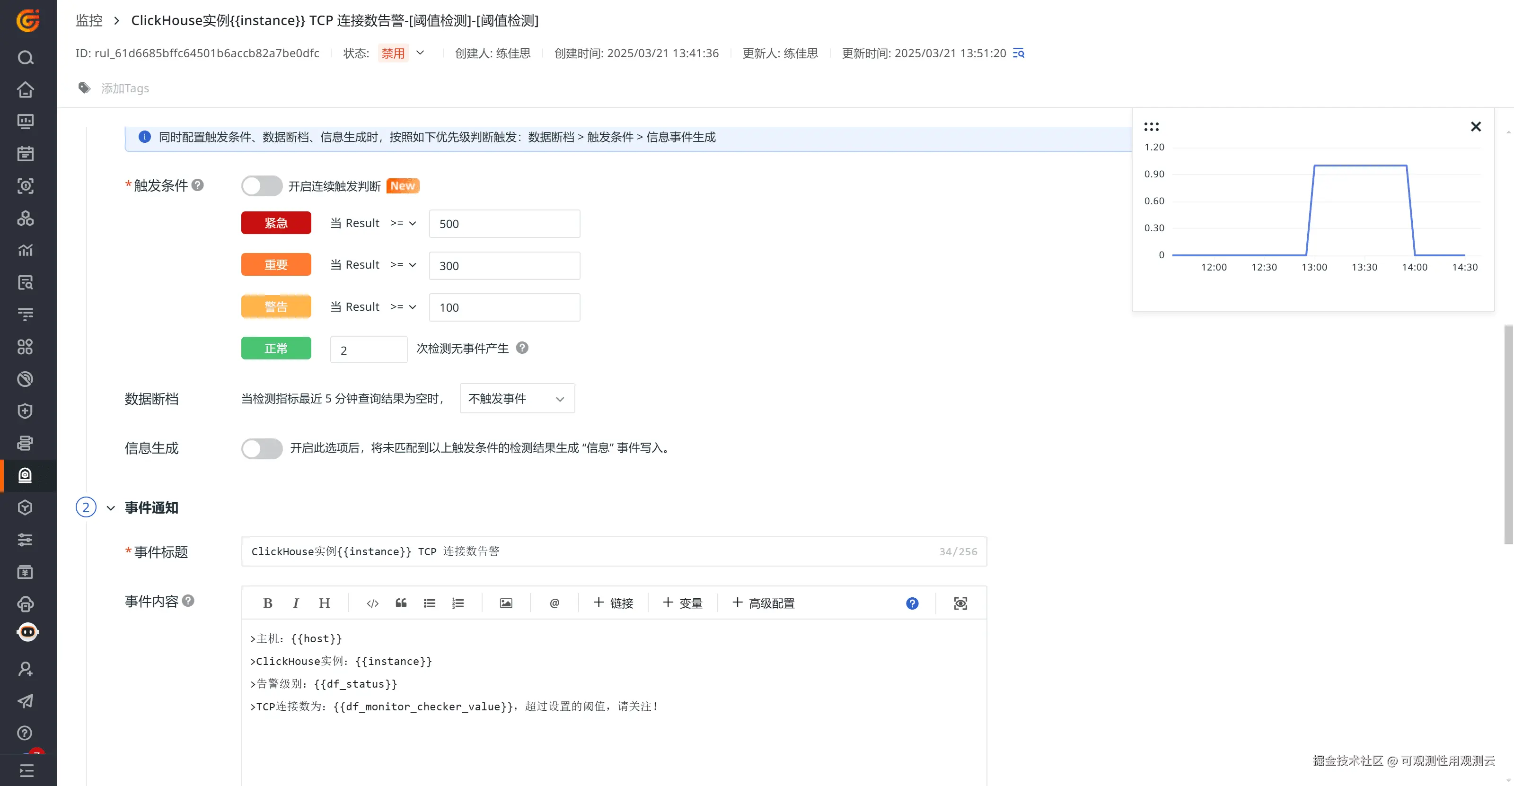The height and width of the screenshot is (786, 1514).
Task: Open the 状态 禁用 dropdown
Action: click(401, 53)
